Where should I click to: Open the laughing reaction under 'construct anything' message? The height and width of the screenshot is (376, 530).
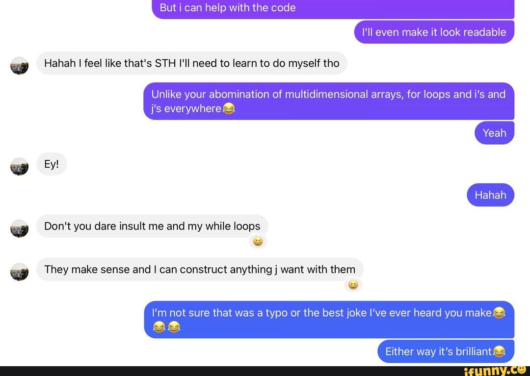(x=353, y=285)
